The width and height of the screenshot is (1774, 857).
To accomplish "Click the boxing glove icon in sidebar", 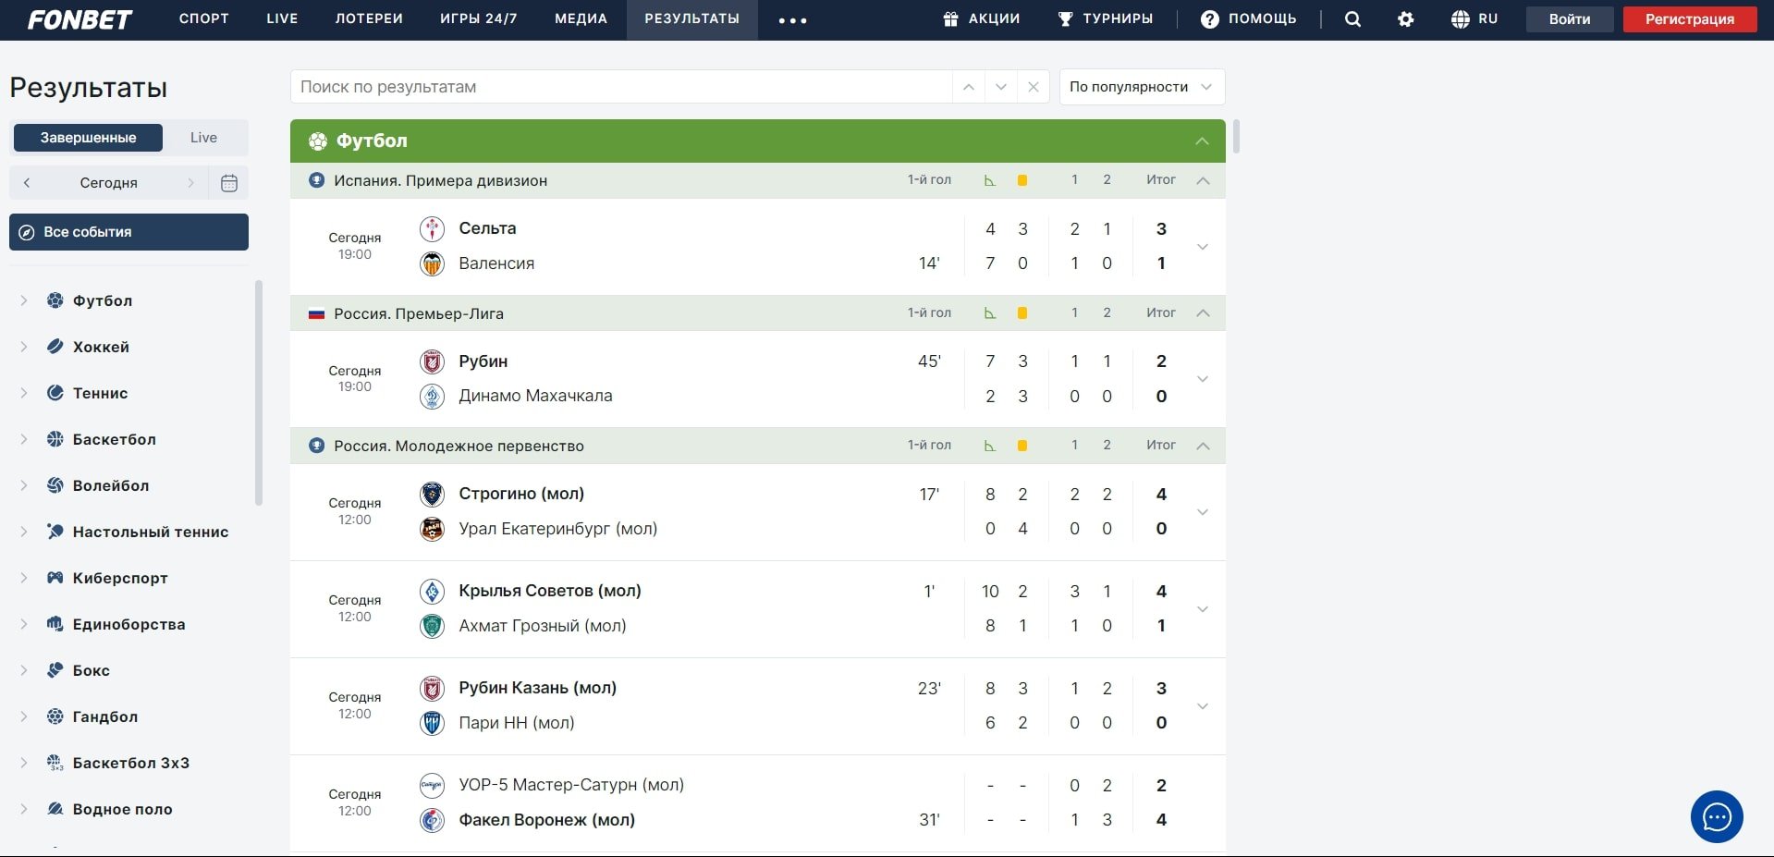I will [x=55, y=670].
